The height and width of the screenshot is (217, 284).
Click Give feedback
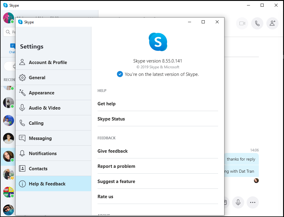[x=158, y=151]
